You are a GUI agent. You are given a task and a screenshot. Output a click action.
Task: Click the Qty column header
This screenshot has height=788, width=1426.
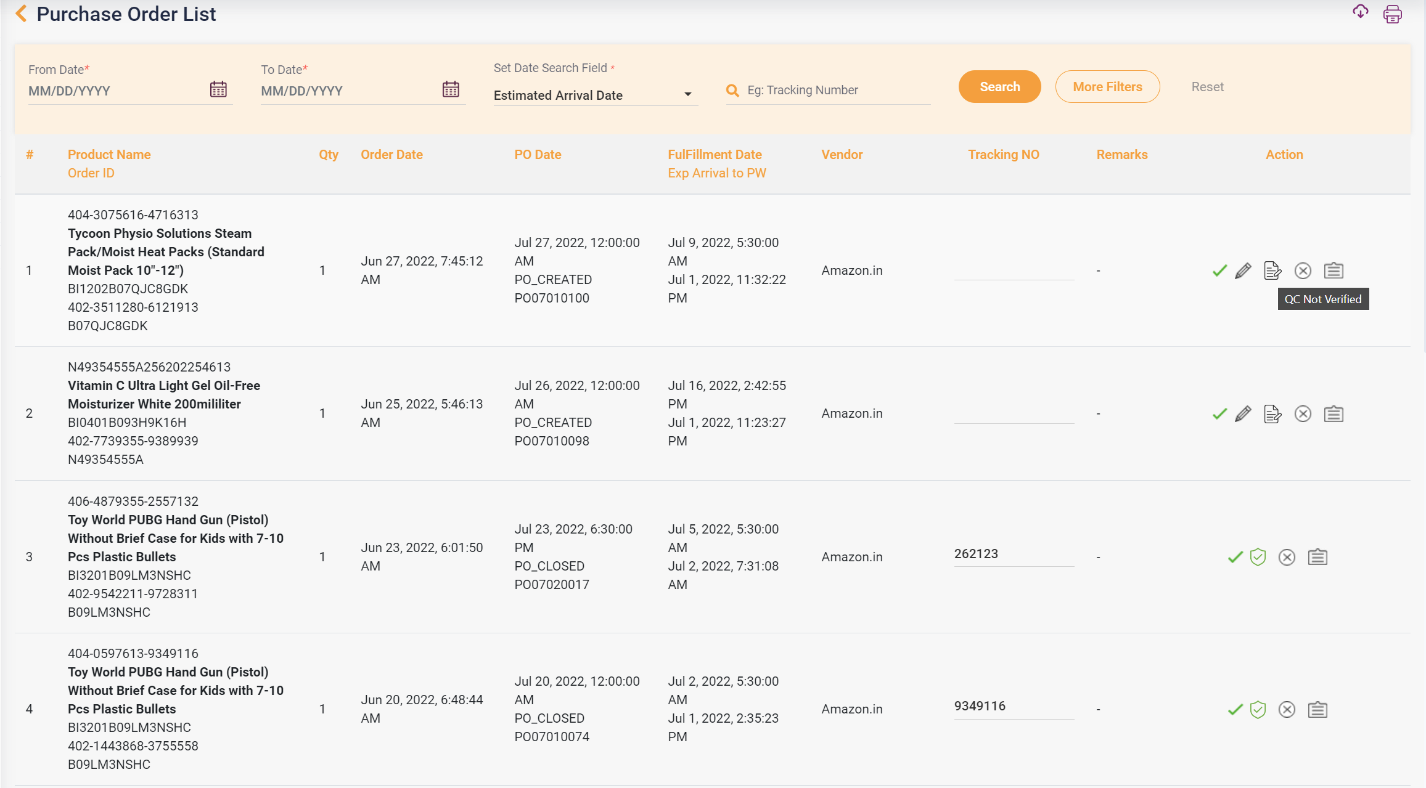tap(329, 155)
